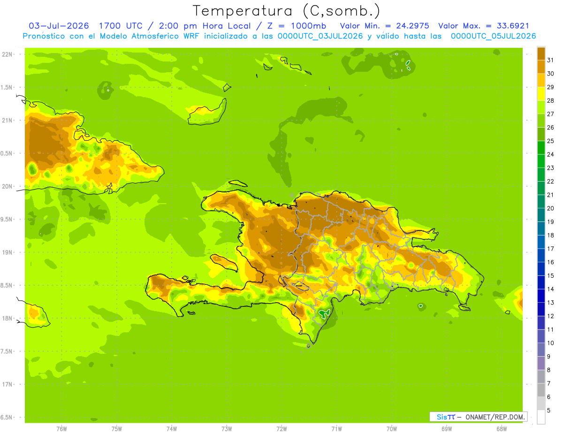563x435 pixels.
Task: Click the '73W' longitude label
Action: [227, 429]
